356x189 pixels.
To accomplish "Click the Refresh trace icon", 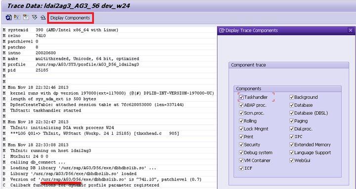I will 8,18.
